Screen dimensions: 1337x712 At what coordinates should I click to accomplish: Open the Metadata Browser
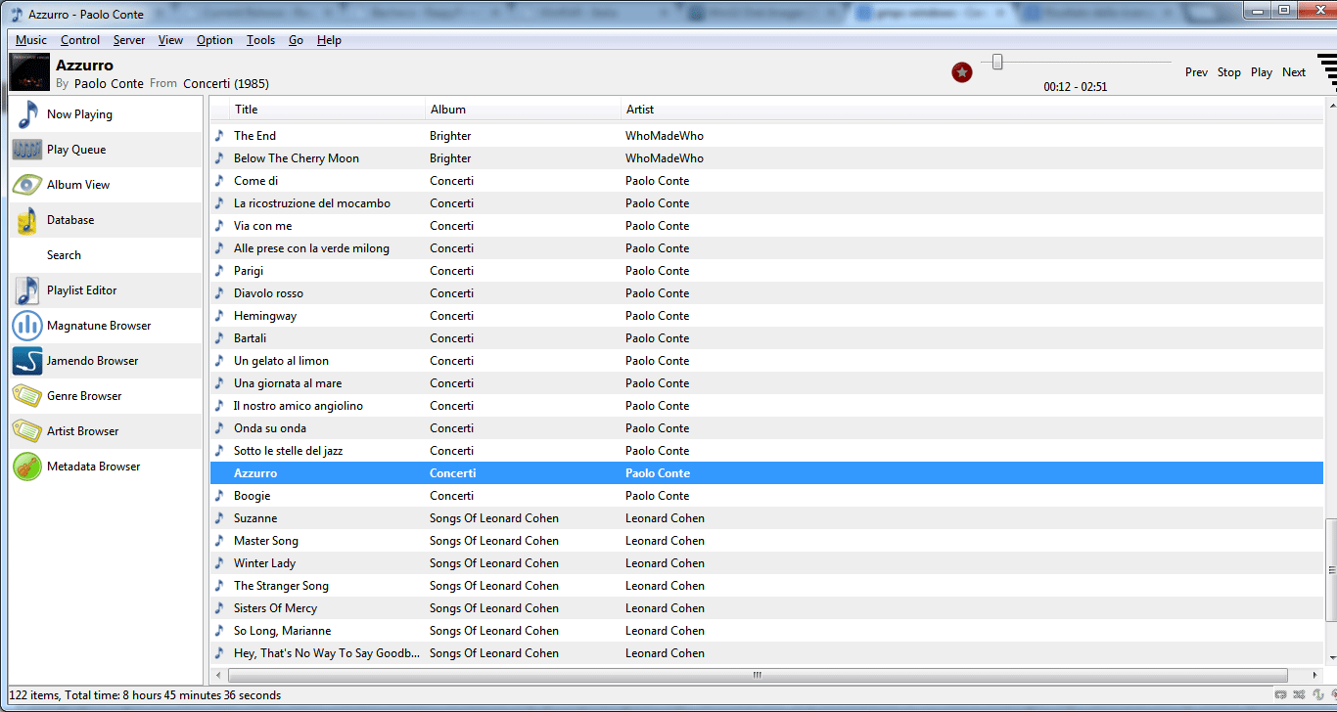(x=106, y=467)
